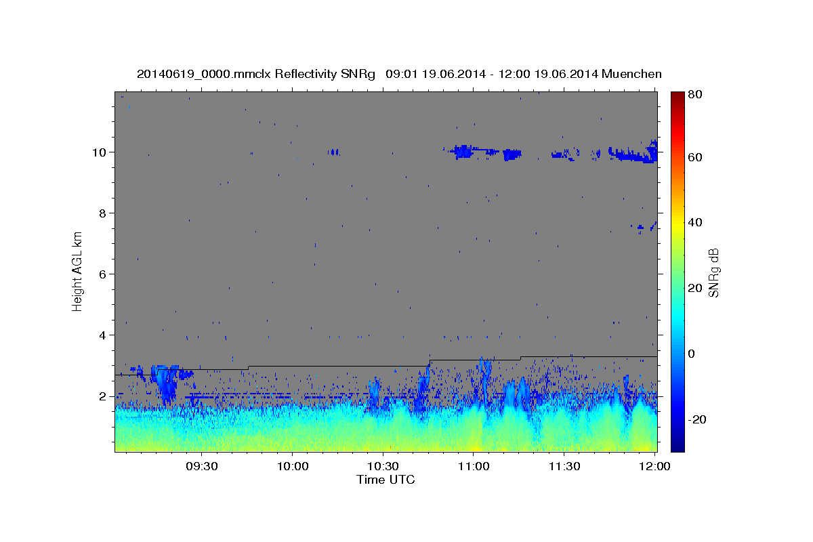Click the colorbar tick label "60"
Viewport: 813px width, 542px height.
coord(694,157)
